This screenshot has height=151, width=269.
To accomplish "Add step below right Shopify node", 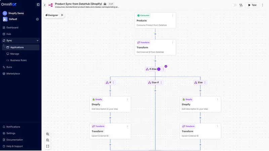I will tap(200, 118).
